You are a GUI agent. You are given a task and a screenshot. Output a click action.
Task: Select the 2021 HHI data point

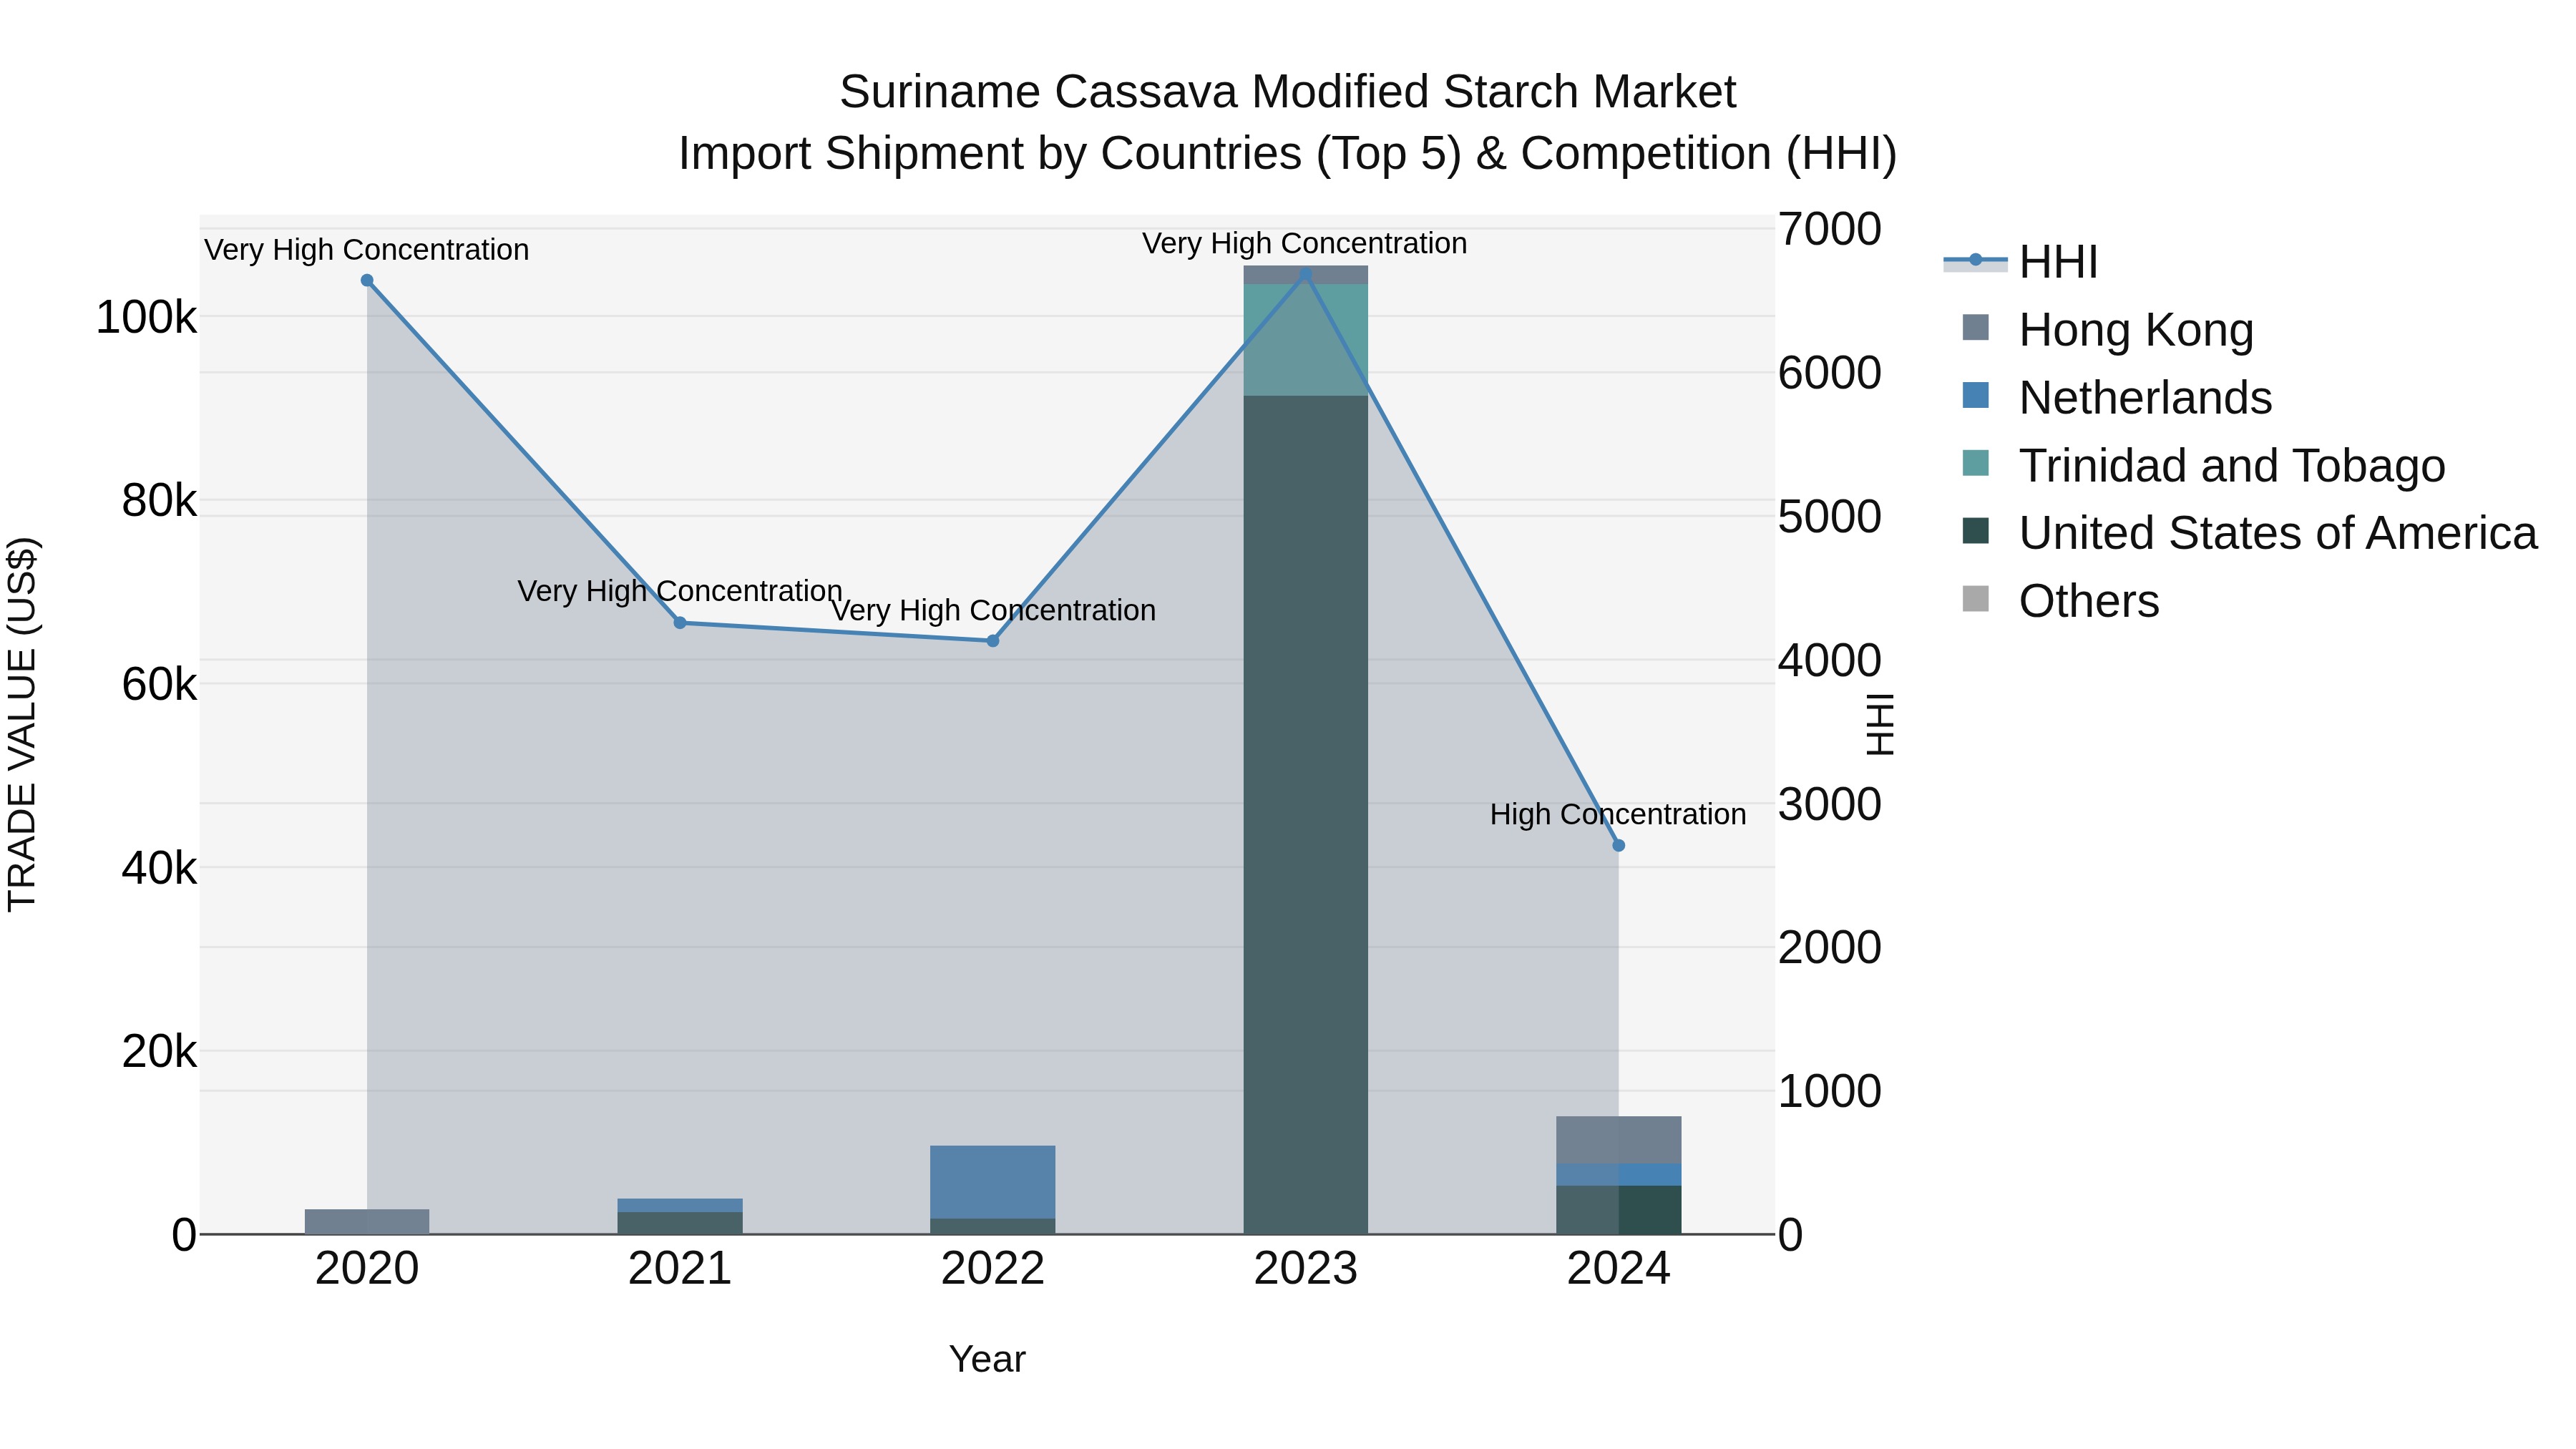click(680, 623)
